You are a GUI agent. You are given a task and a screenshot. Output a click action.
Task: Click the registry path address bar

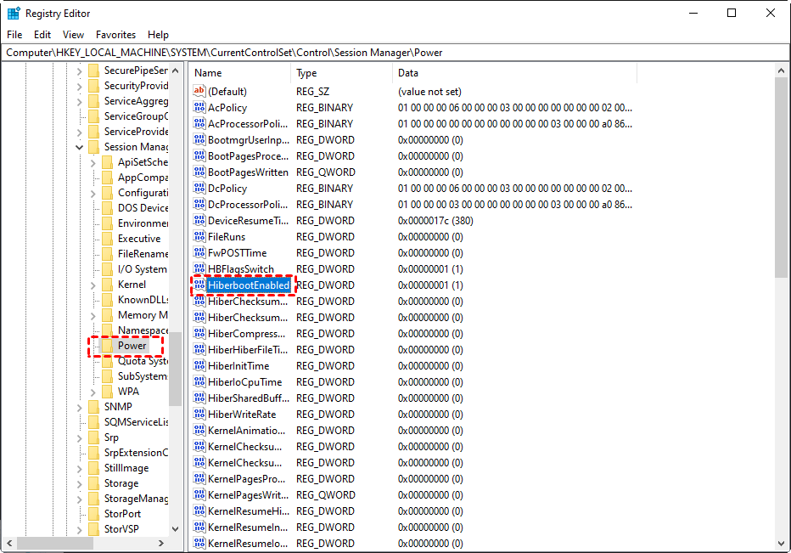[x=395, y=53]
